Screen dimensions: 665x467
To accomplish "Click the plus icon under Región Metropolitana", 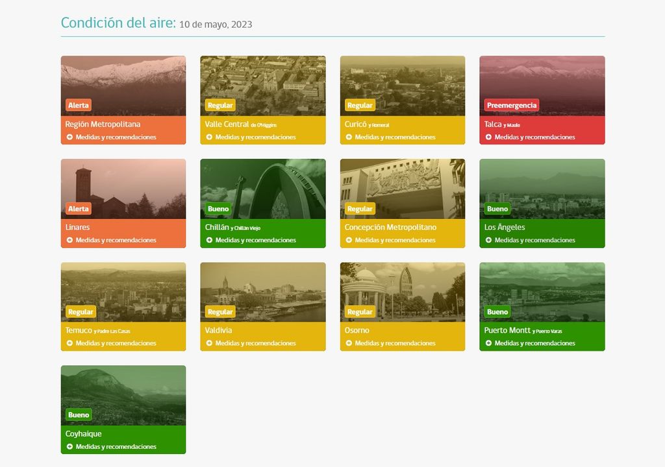I will (x=69, y=137).
